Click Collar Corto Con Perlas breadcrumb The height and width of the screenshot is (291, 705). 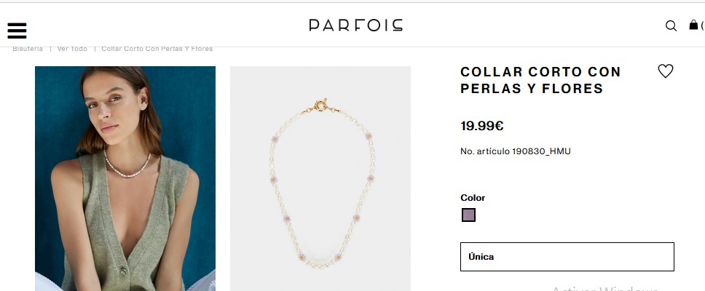(157, 49)
